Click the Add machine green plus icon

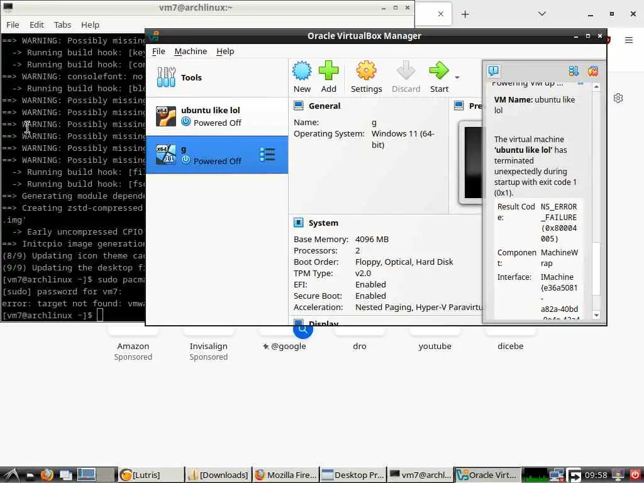coord(328,71)
